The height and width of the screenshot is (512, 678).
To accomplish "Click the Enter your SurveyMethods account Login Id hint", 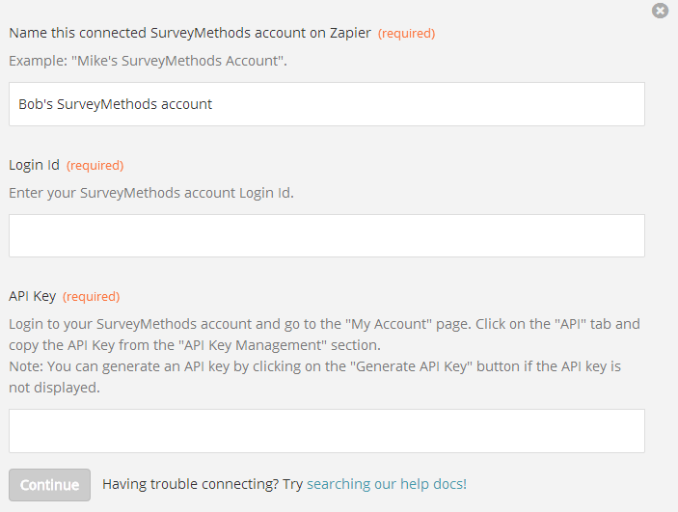I will [x=151, y=193].
